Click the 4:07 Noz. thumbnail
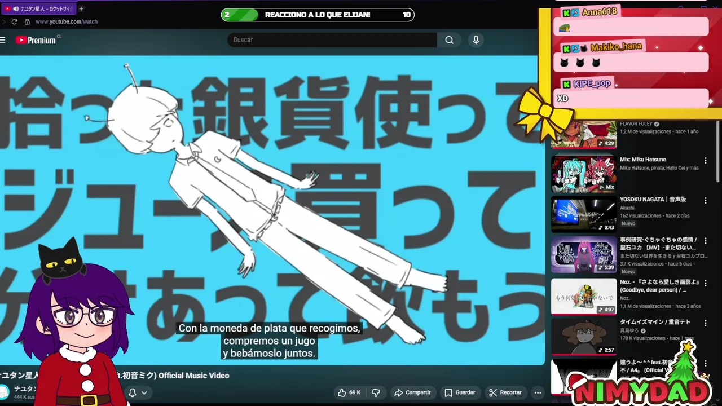This screenshot has height=406, width=722. pos(584,296)
